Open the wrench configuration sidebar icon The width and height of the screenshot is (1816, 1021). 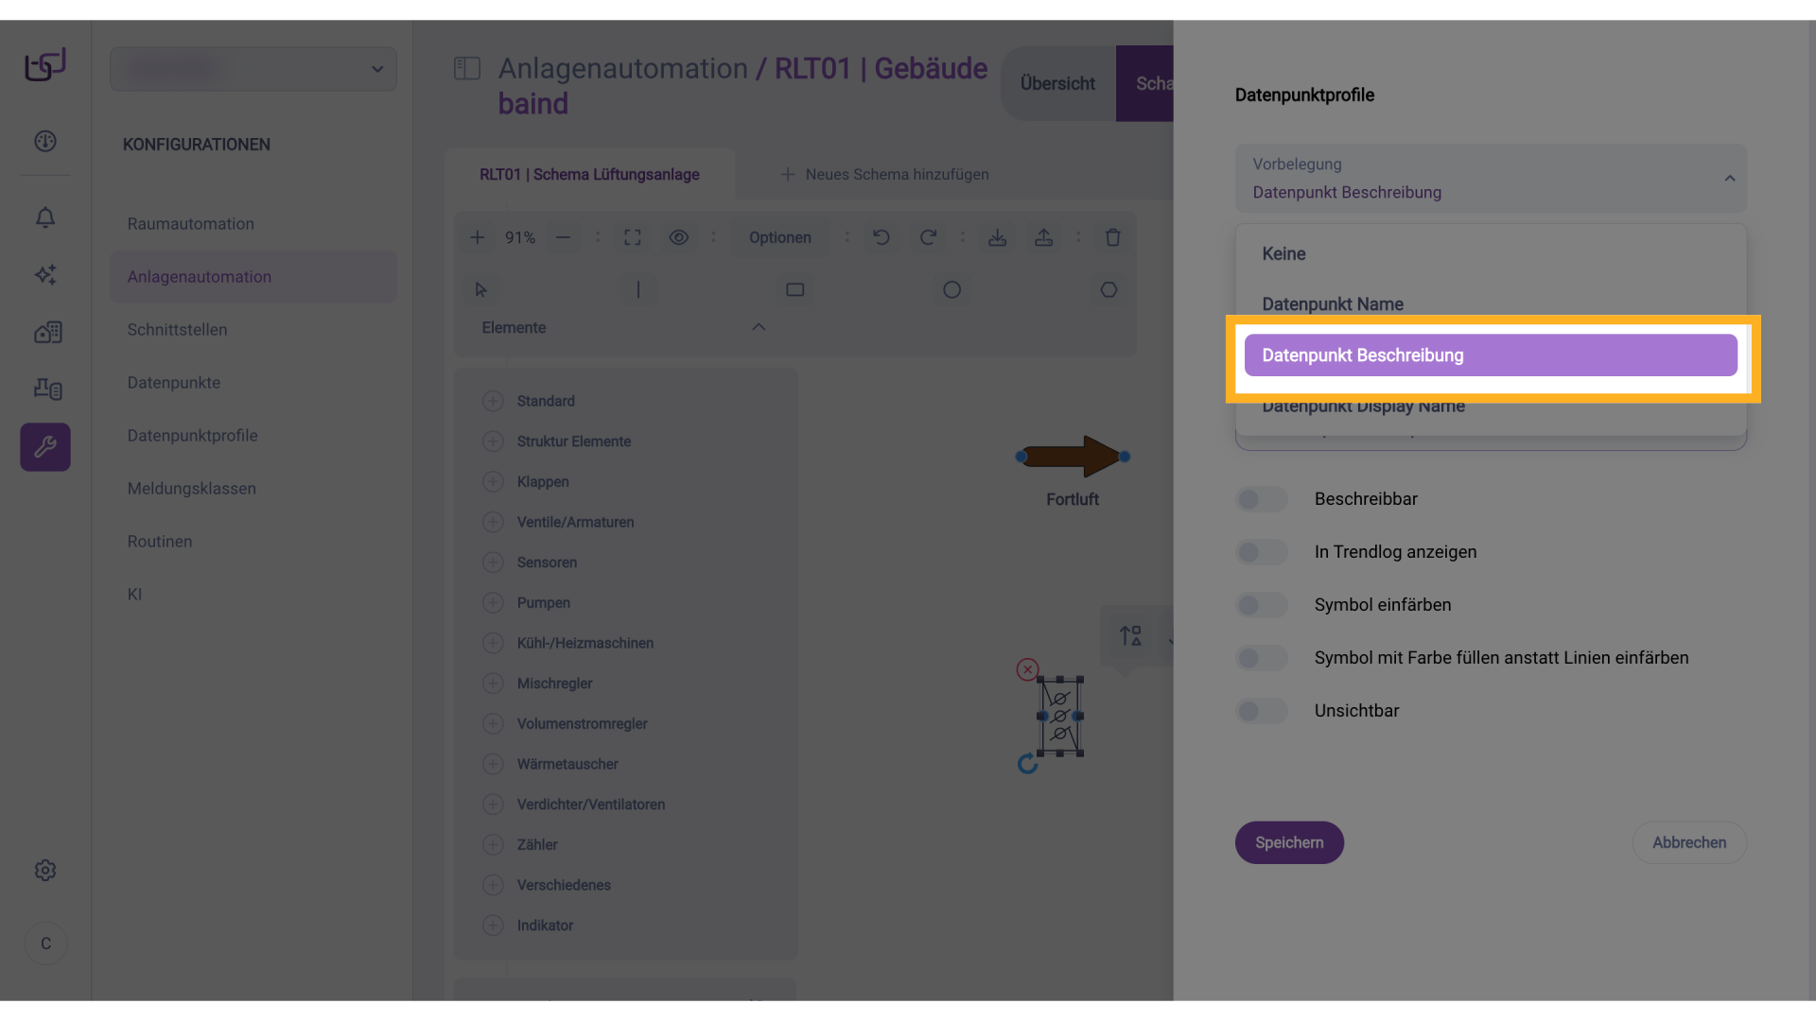coord(45,447)
